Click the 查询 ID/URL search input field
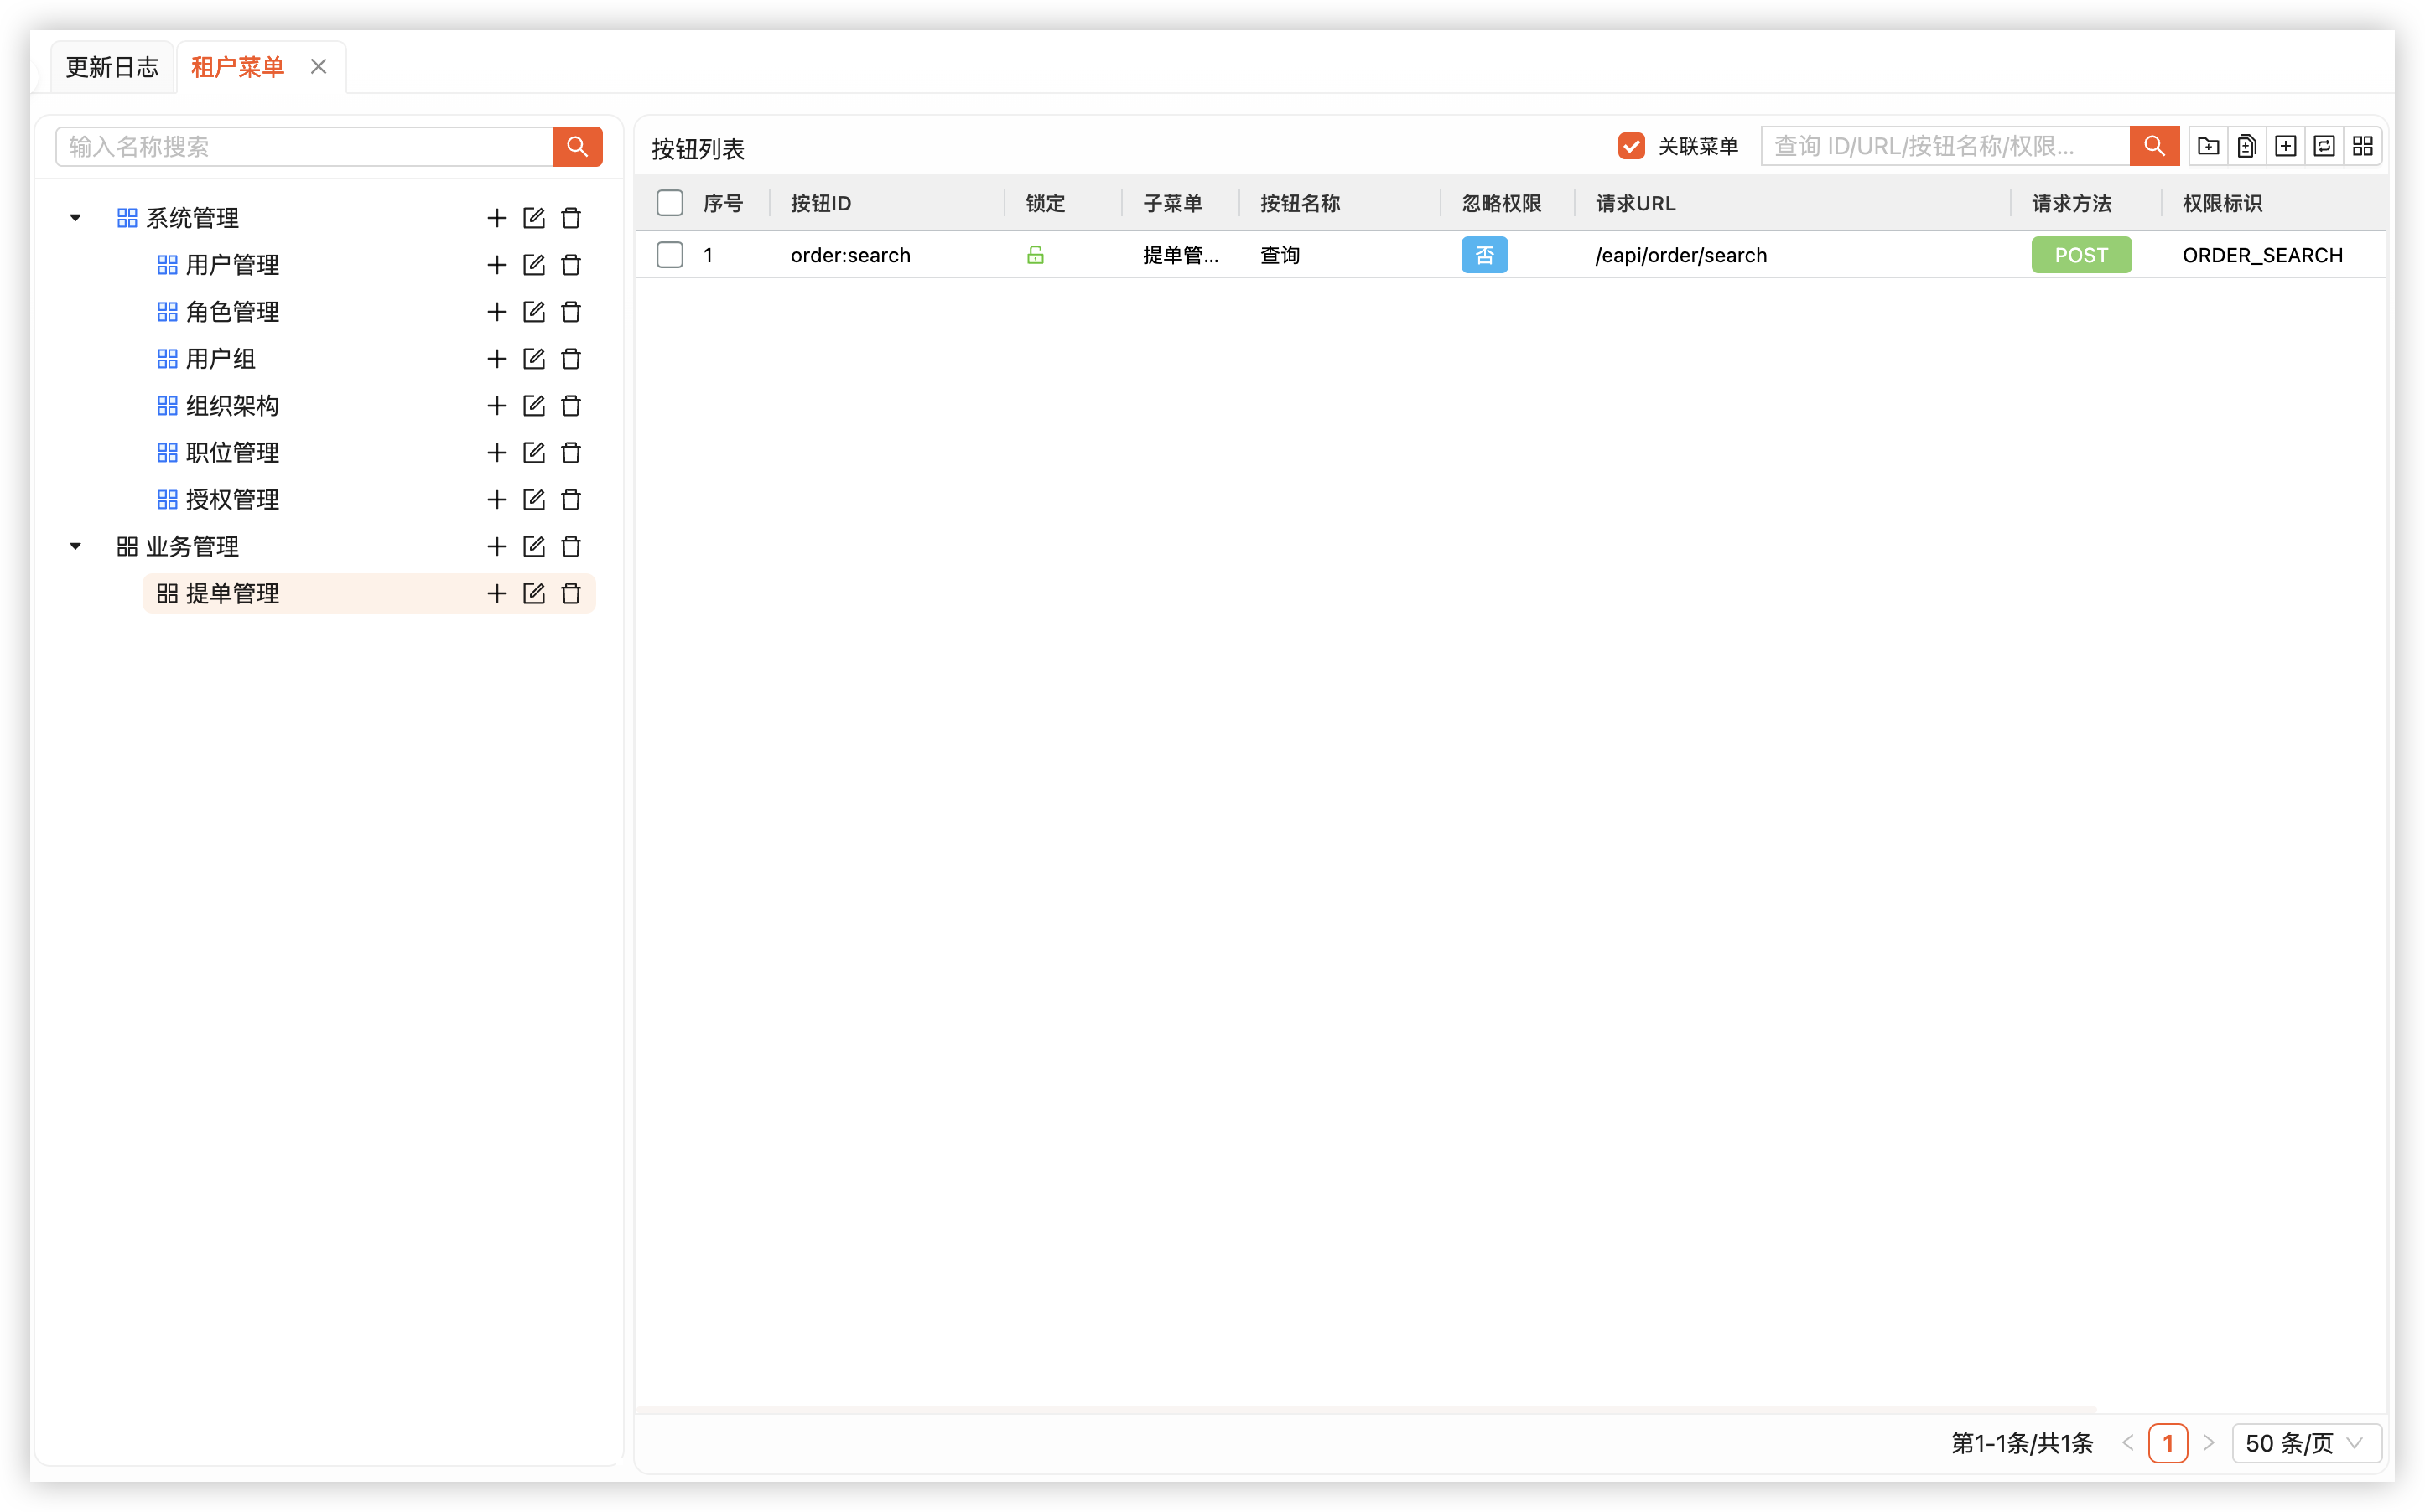Viewport: 2425px width, 1512px height. coord(1944,146)
